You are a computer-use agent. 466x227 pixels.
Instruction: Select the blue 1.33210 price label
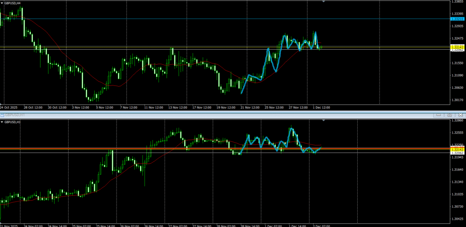(456, 19)
